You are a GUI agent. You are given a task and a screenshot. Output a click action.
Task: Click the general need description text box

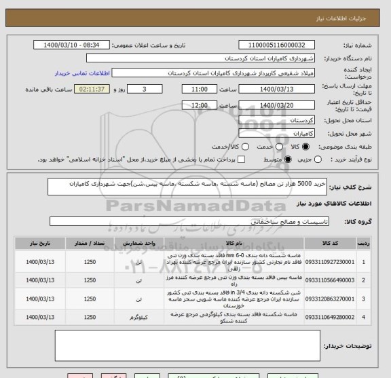pyautogui.click(x=187, y=187)
